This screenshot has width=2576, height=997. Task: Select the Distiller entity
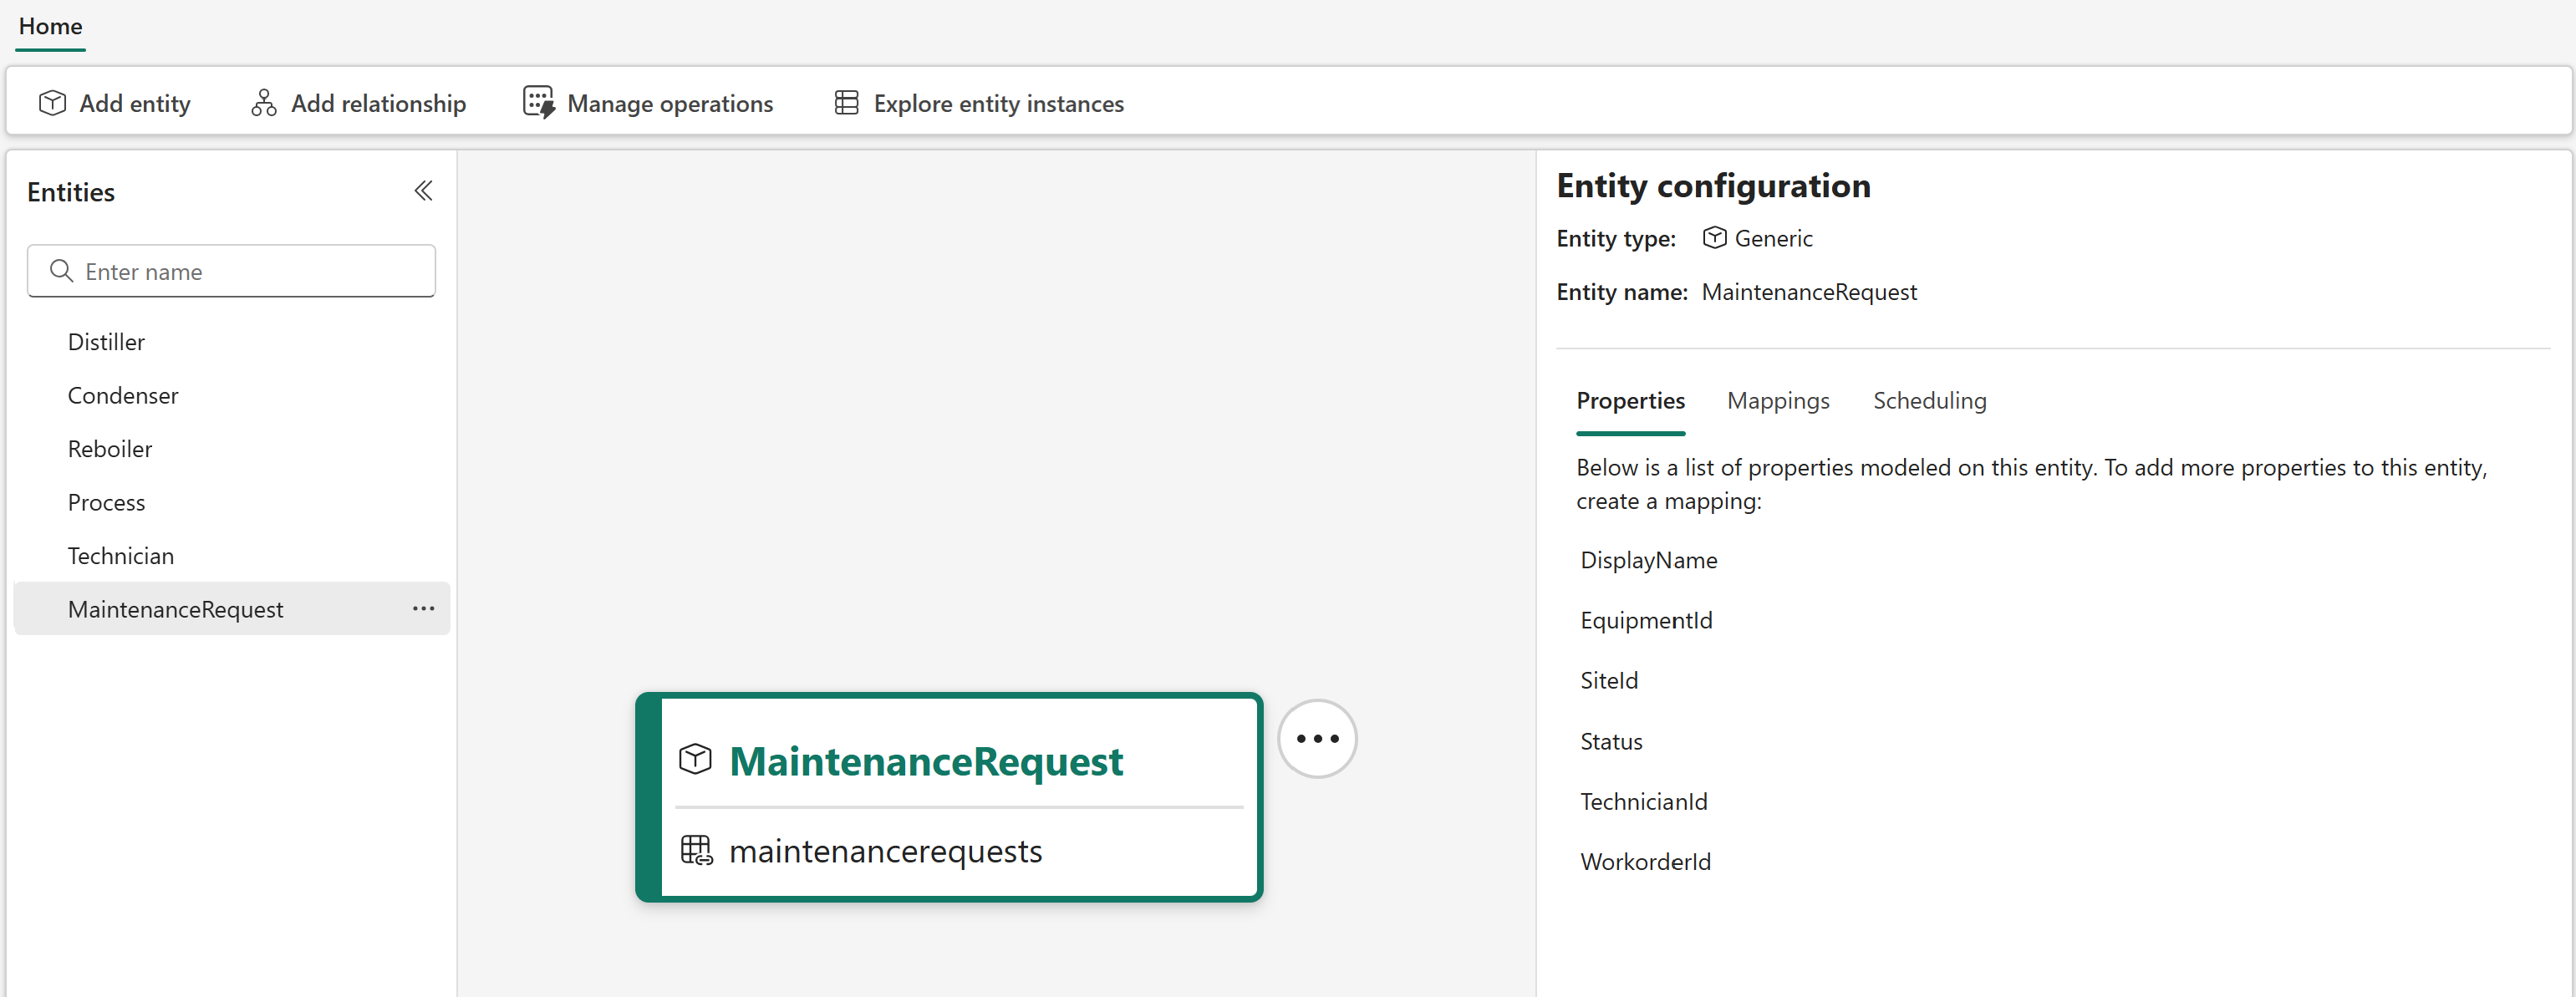[x=106, y=342]
